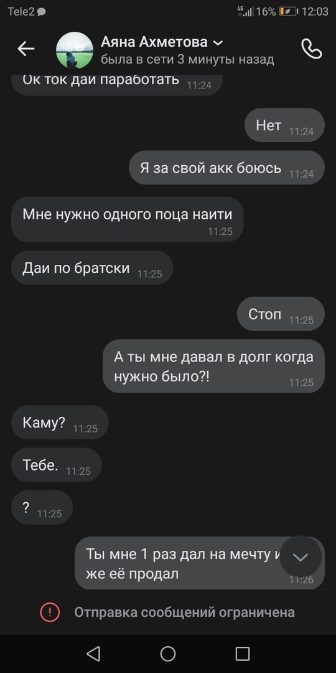Open Аяна Ахметова profile avatar
Screen dimensions: 336x673
click(75, 50)
